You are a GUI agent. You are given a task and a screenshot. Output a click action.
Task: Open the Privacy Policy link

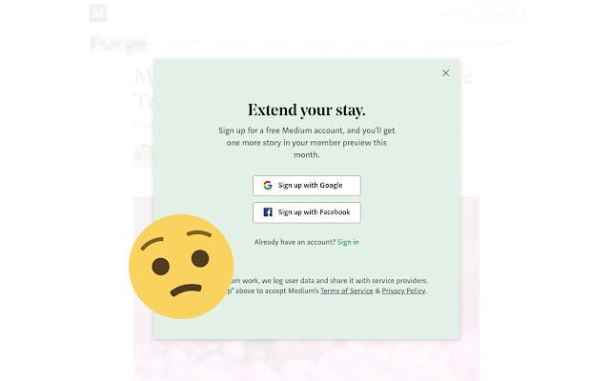(x=403, y=291)
